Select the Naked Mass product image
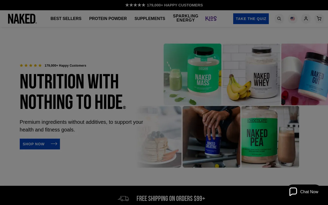This screenshot has width=328, height=205. pos(192,74)
